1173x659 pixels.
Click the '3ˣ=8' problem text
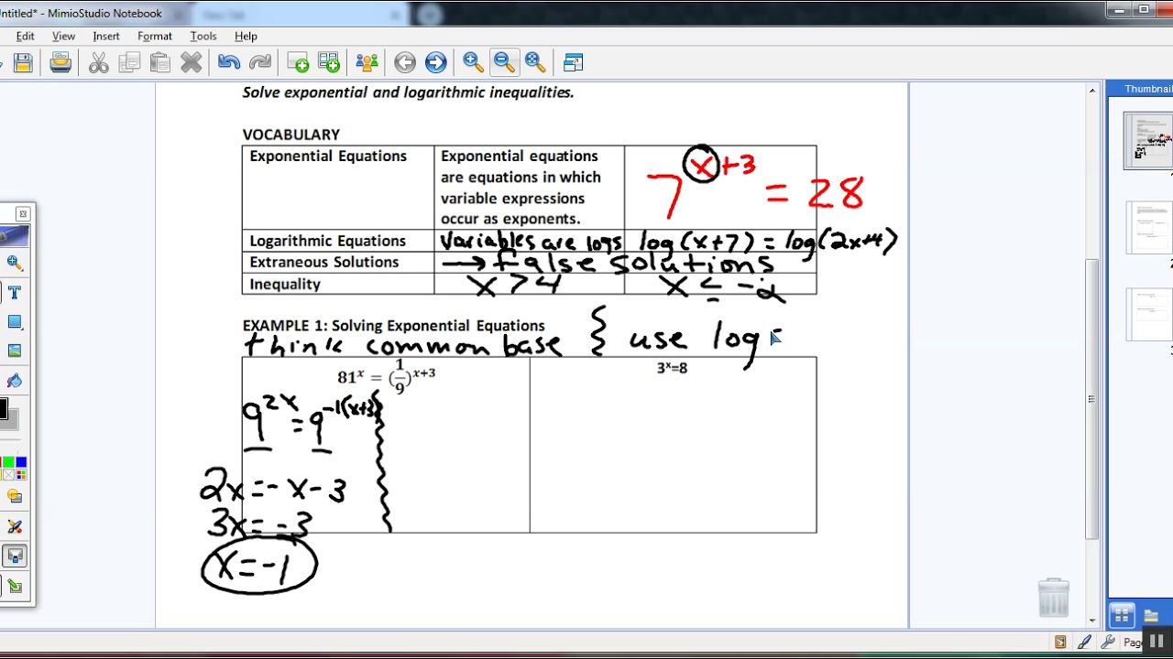point(672,368)
